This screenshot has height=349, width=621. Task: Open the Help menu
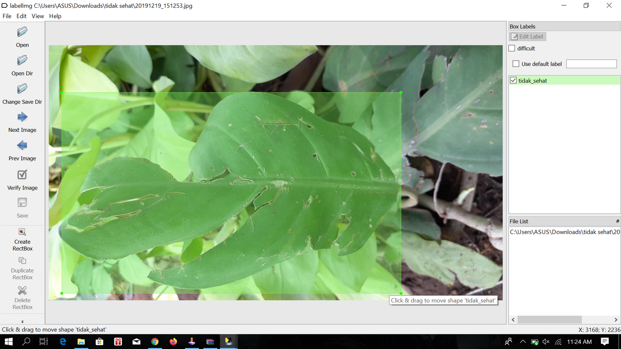click(x=55, y=16)
